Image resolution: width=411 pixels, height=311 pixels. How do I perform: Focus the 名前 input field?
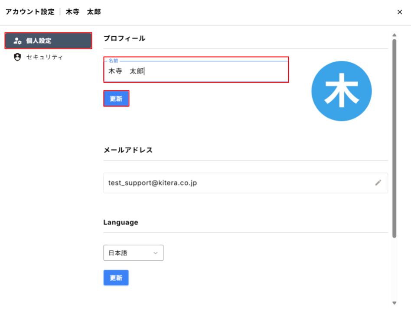(x=196, y=71)
